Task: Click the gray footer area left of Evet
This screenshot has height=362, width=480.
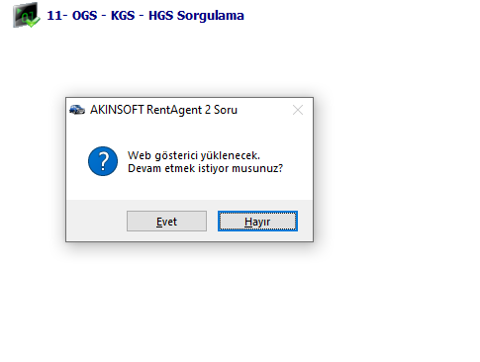Action: point(96,221)
